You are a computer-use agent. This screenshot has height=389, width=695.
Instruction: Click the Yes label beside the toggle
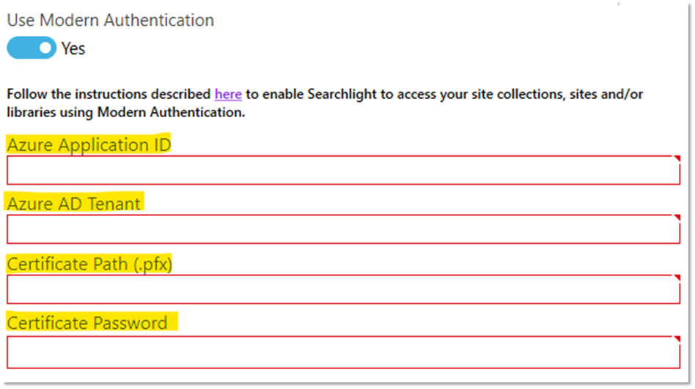73,49
